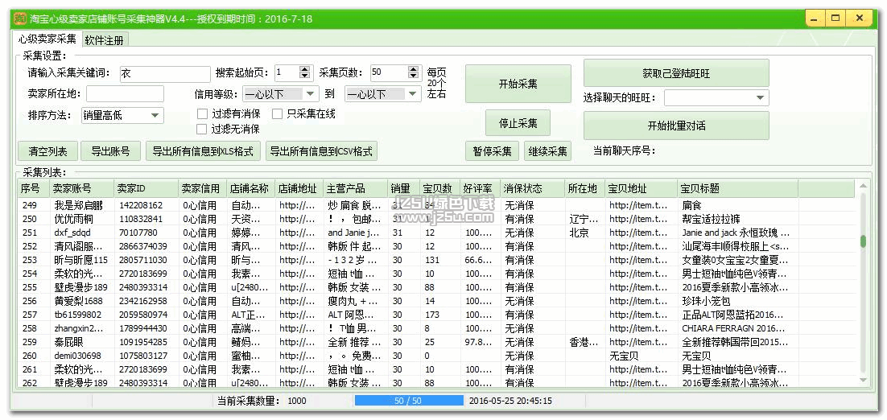Decrease 采集页数 with down arrow

coord(415,76)
